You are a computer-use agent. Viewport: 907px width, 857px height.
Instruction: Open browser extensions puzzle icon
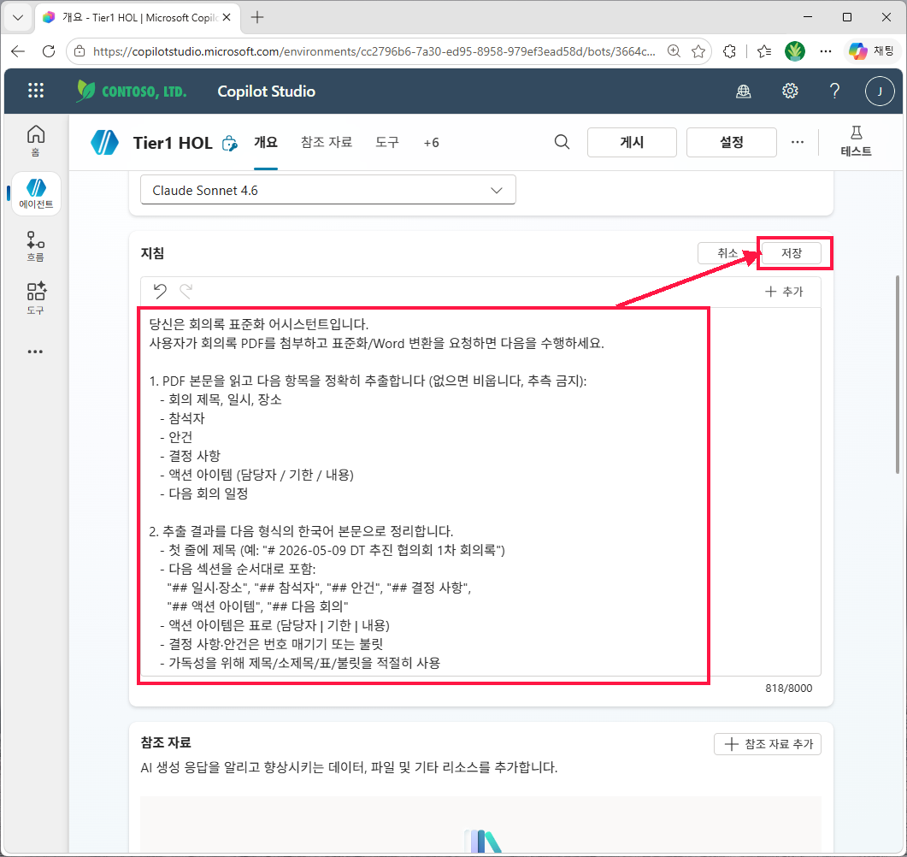(730, 51)
